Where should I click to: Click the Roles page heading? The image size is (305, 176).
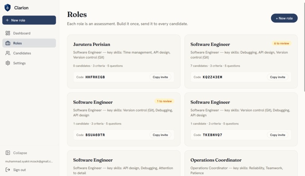coord(77,14)
